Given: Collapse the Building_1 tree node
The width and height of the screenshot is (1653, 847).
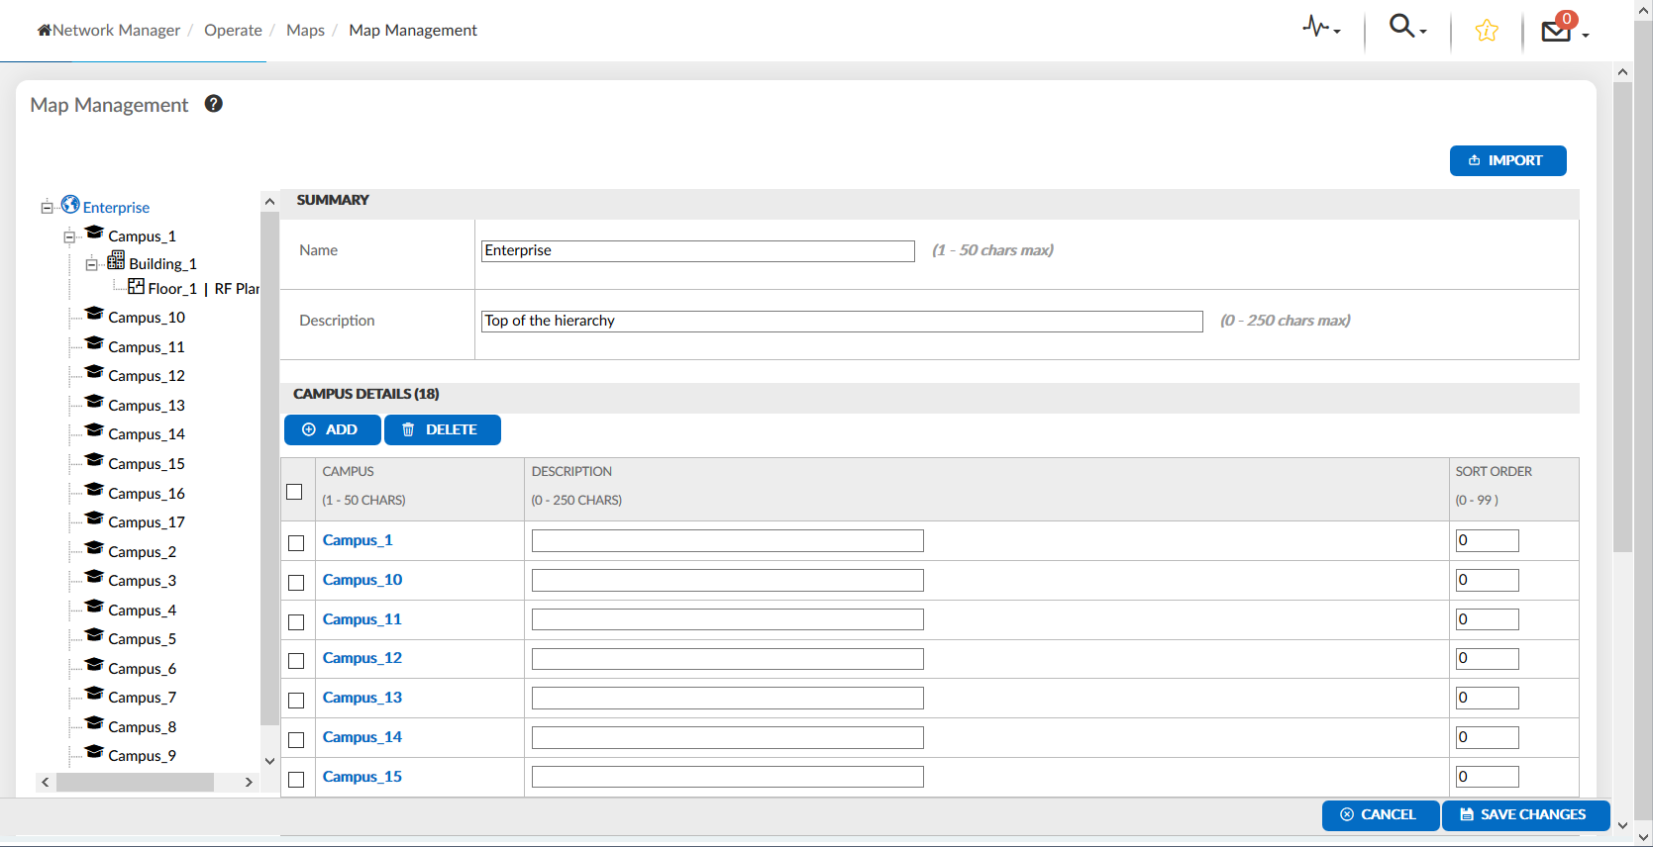Looking at the screenshot, I should 91,264.
